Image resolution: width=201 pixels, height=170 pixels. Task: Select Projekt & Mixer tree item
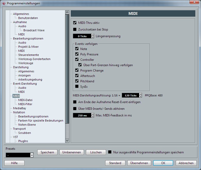(x=28, y=47)
